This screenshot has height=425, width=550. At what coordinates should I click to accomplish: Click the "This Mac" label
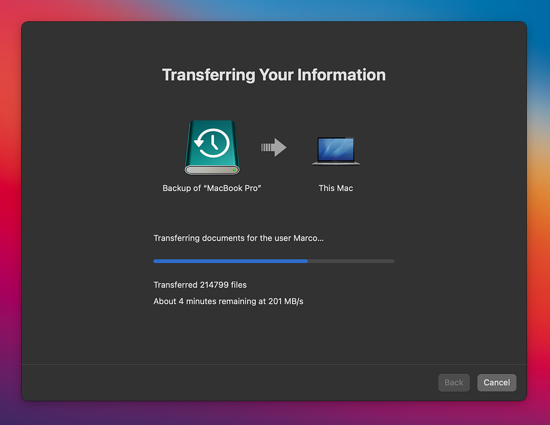click(x=335, y=188)
